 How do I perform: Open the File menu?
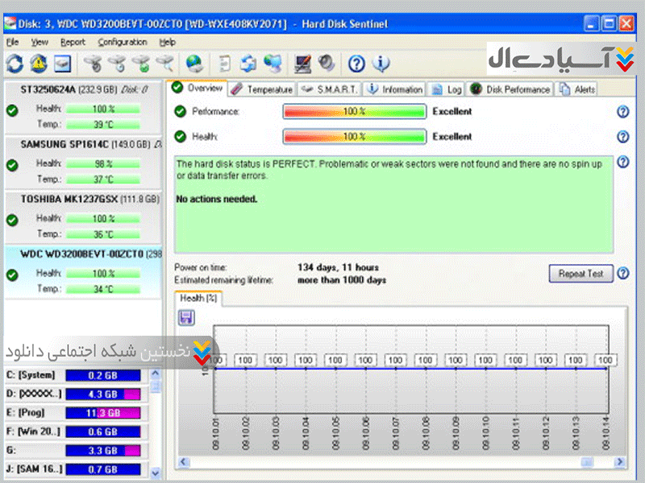(x=12, y=42)
